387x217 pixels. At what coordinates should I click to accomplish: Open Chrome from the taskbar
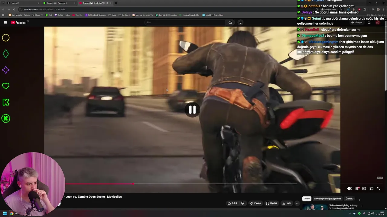[11, 213]
